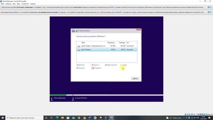Dismiss the mouse integration notification
This screenshot has height=120, width=213.
coord(208,12)
